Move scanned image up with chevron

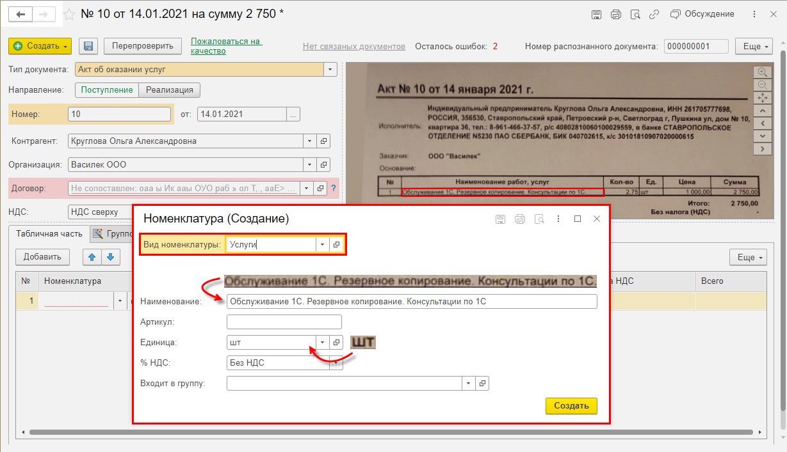tap(762, 110)
